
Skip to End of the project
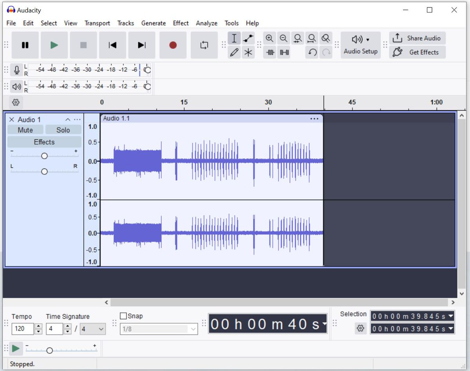click(x=142, y=45)
